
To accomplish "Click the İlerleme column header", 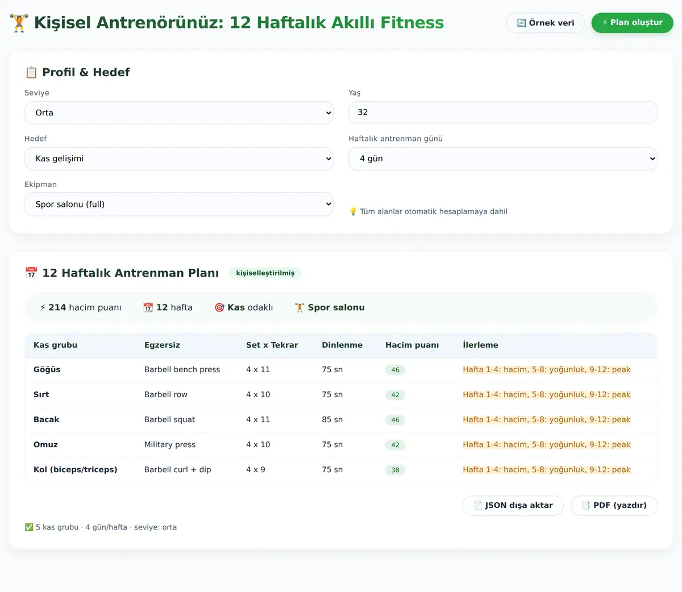I will (x=481, y=345).
